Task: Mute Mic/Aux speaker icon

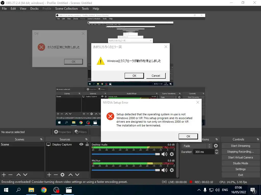Action: pos(164,170)
